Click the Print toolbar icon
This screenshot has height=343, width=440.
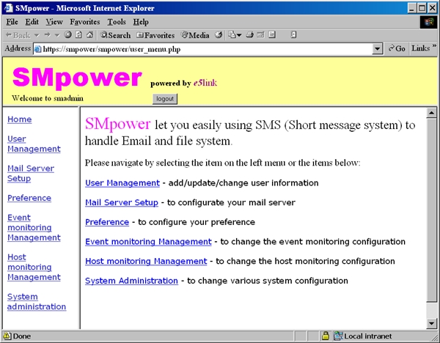(x=250, y=34)
